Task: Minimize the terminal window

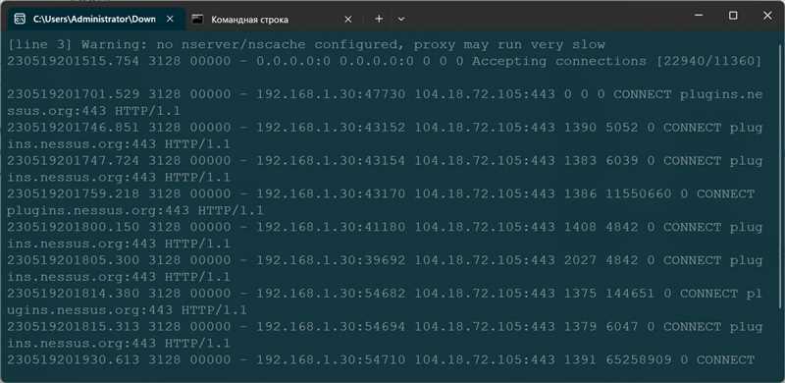Action: click(699, 16)
